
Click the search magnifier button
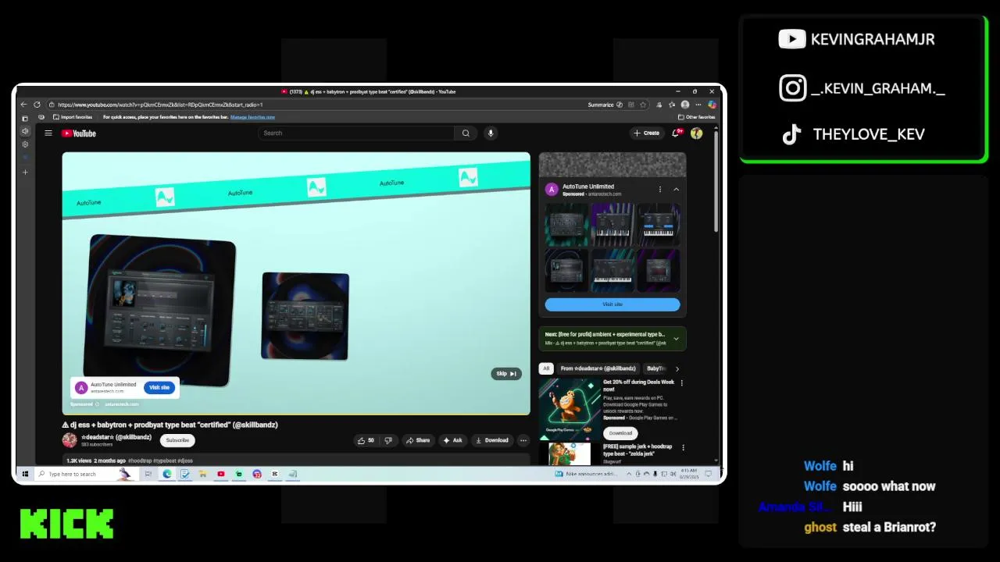[466, 133]
